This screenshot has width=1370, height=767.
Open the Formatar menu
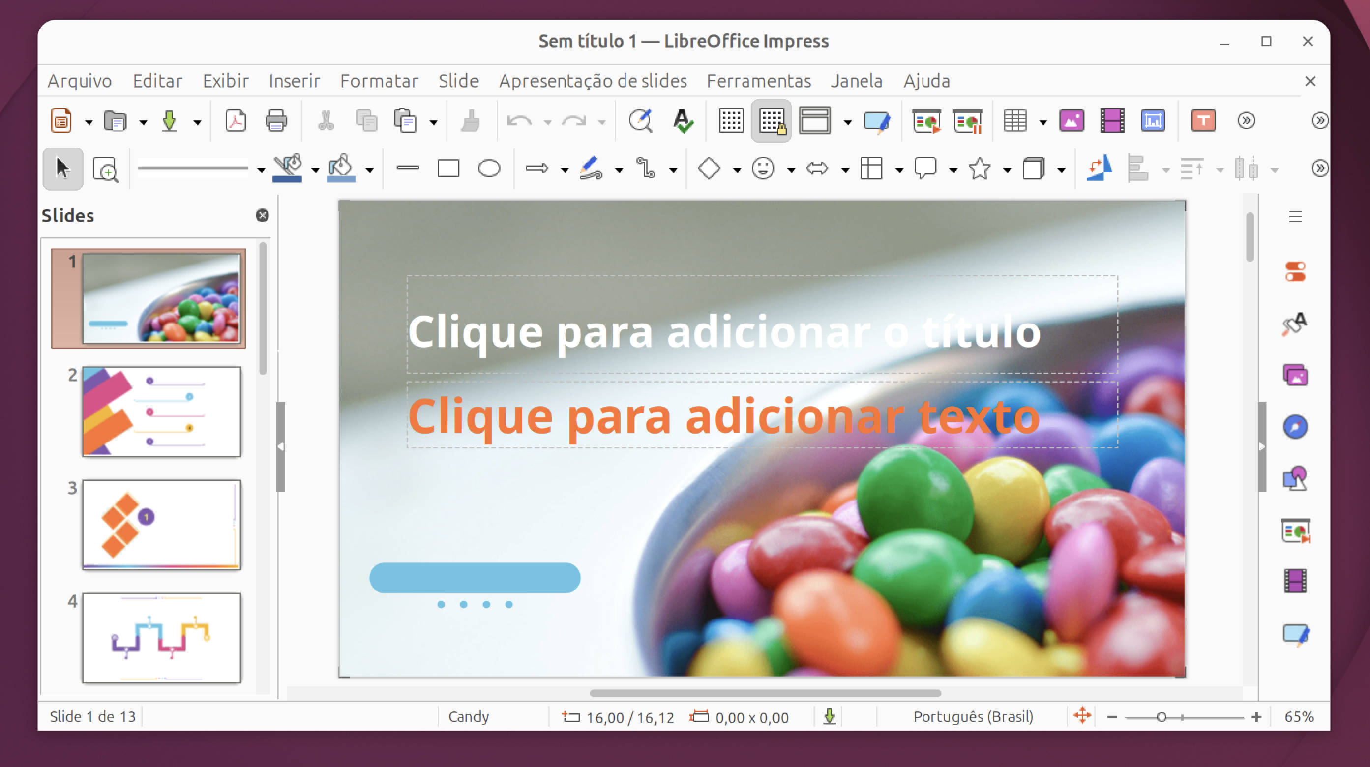[x=379, y=80]
